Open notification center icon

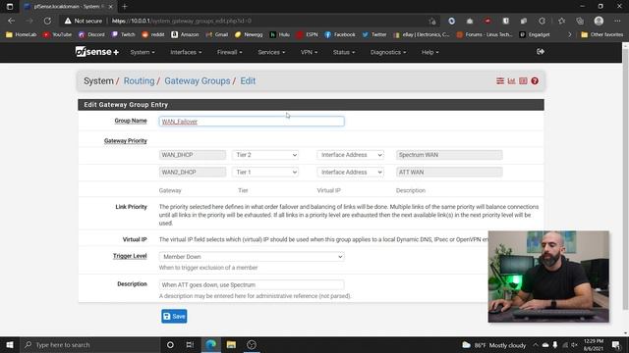(616, 344)
